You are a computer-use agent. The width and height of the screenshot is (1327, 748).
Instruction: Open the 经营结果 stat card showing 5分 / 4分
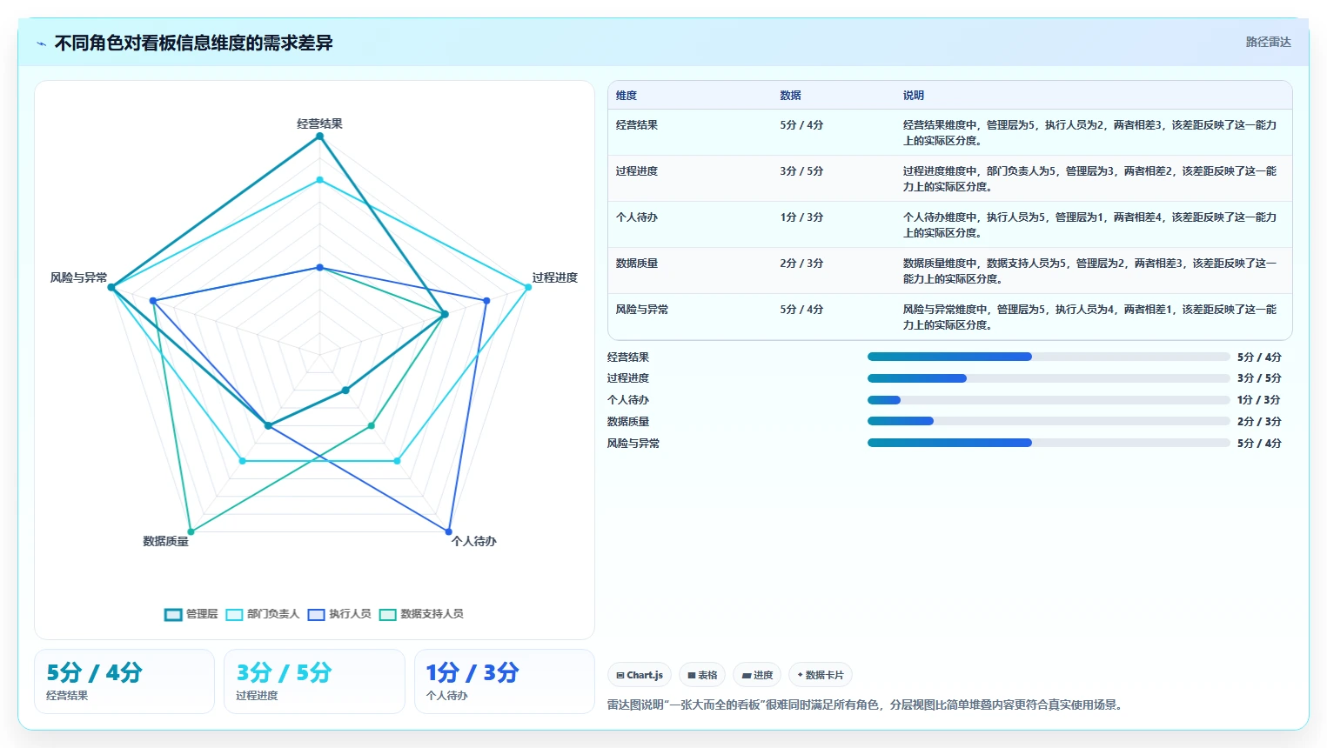pos(124,682)
